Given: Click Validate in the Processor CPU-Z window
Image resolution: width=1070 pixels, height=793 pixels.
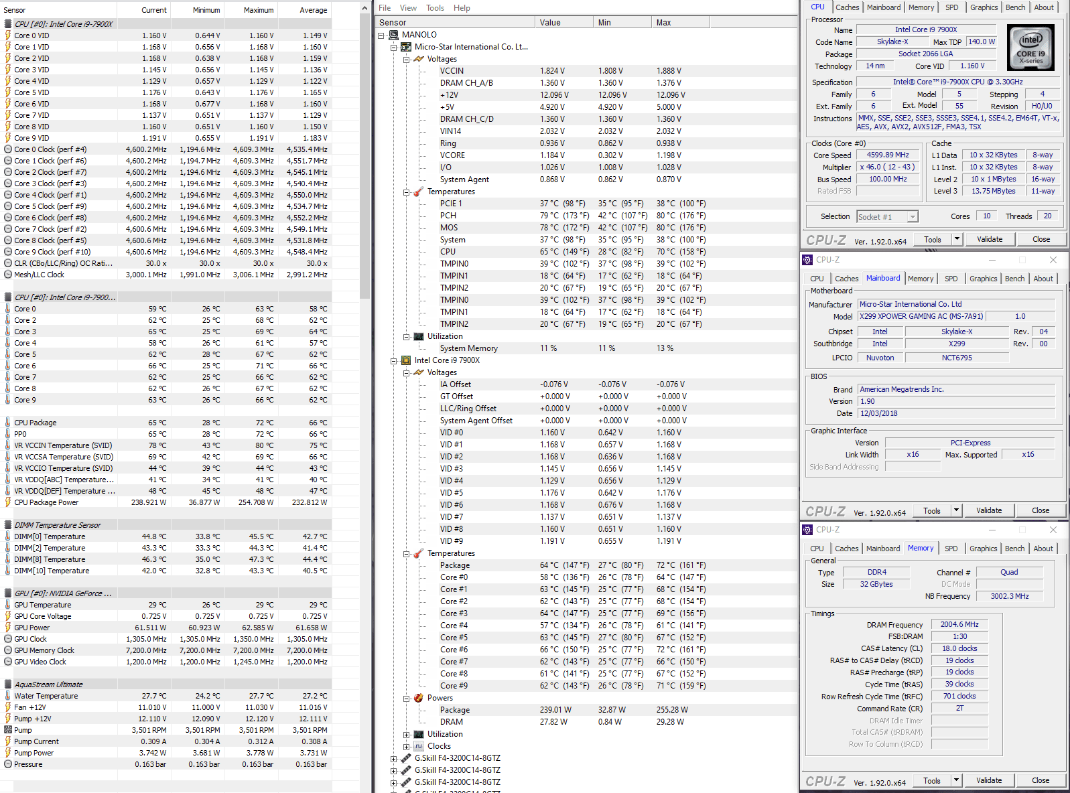Looking at the screenshot, I should point(990,239).
